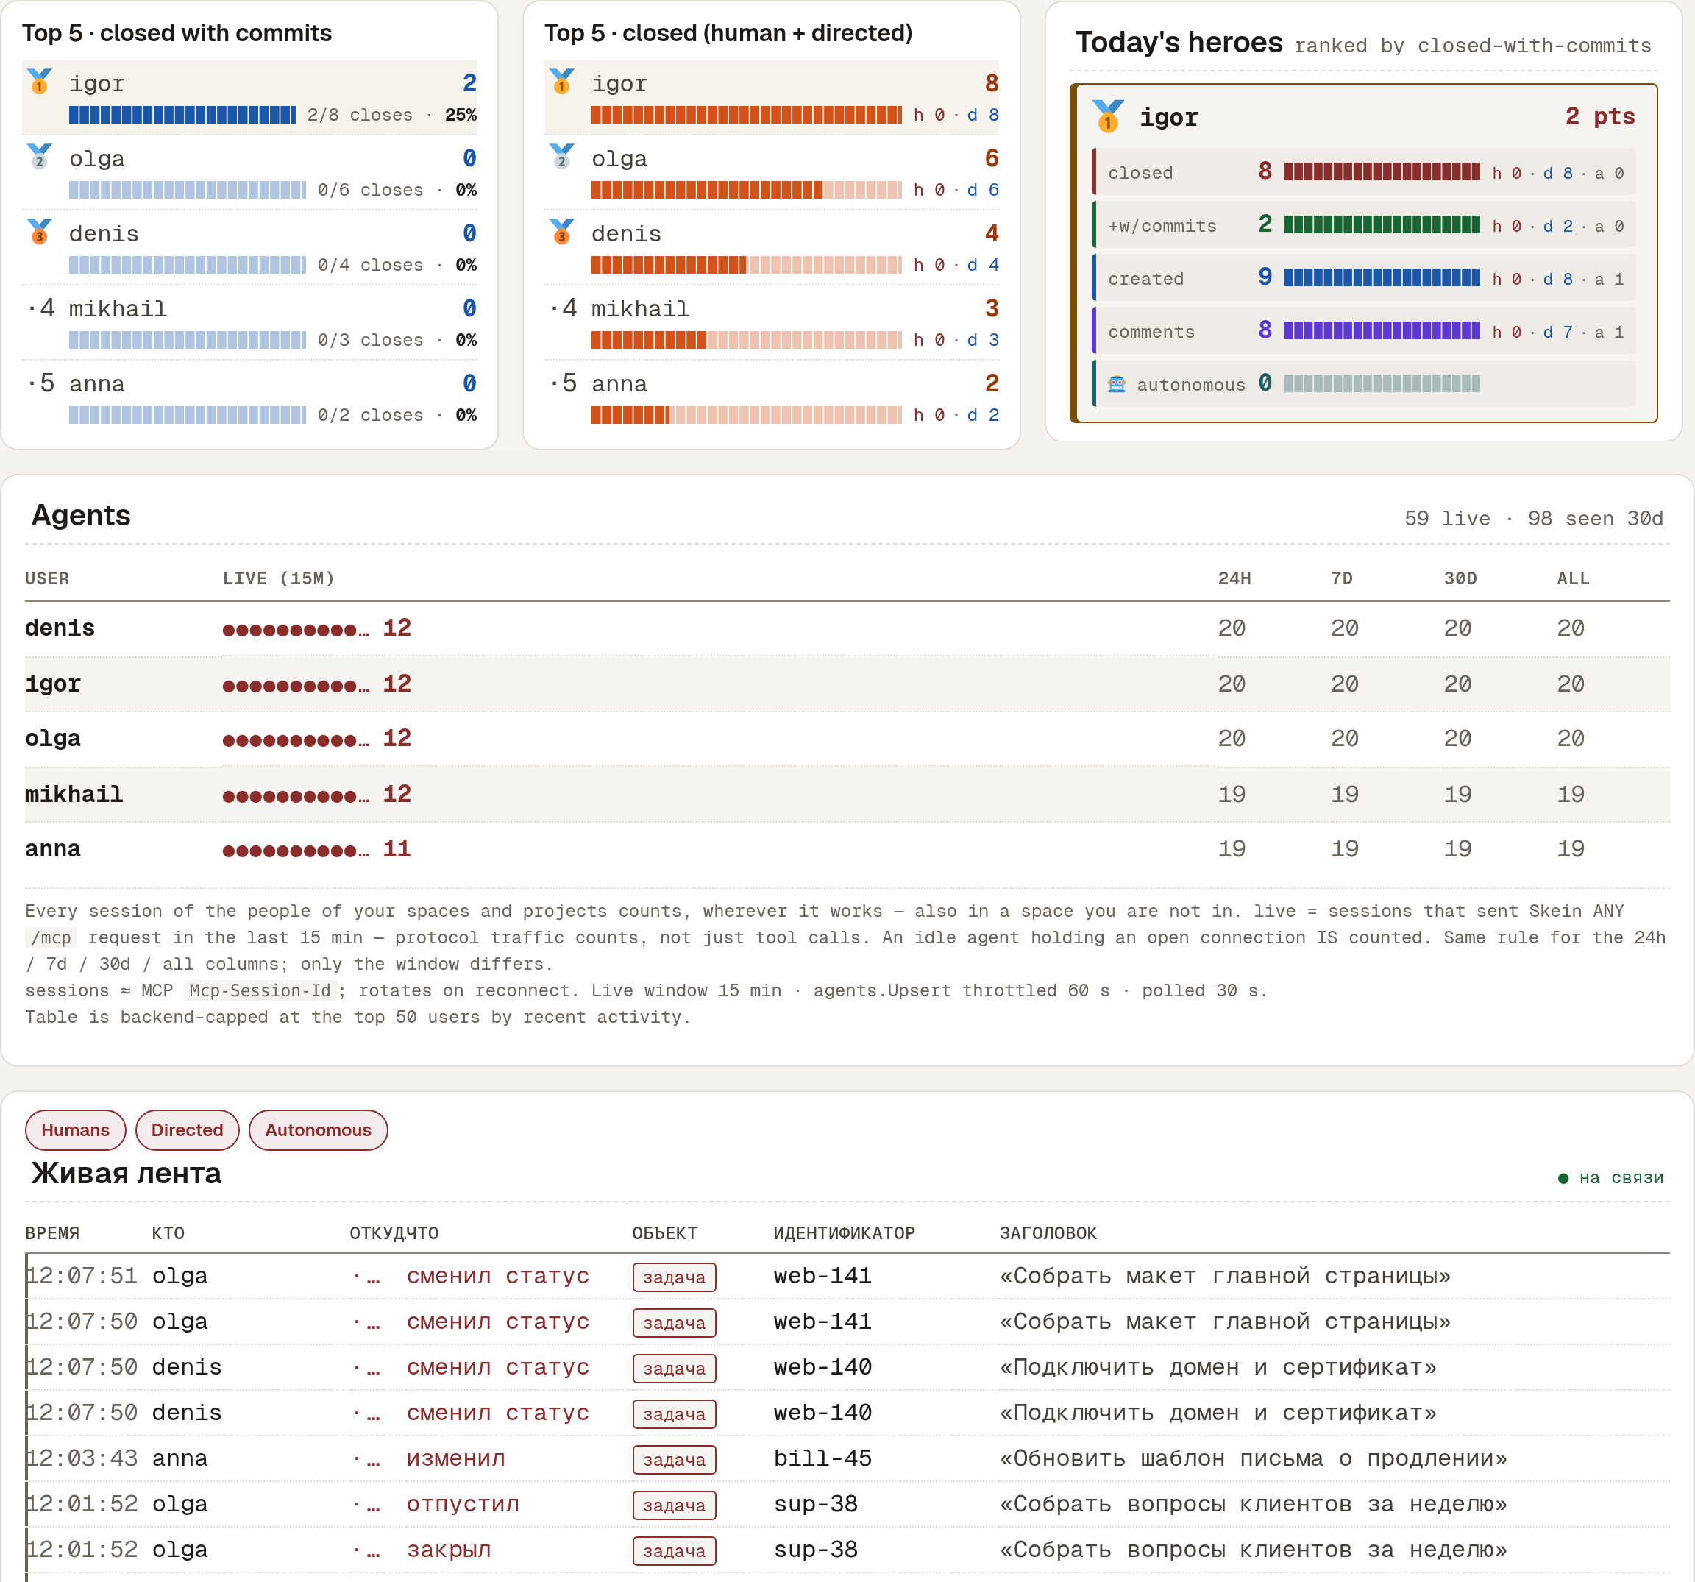Toggle the Autonomous filter chip

tap(318, 1130)
